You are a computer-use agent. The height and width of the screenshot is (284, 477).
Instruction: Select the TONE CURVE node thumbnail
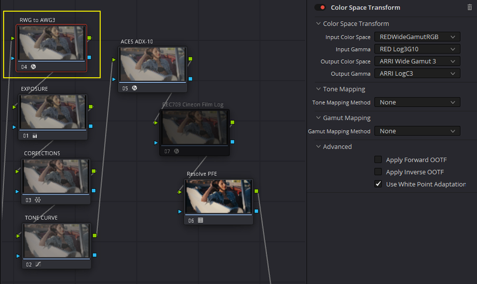click(57, 241)
